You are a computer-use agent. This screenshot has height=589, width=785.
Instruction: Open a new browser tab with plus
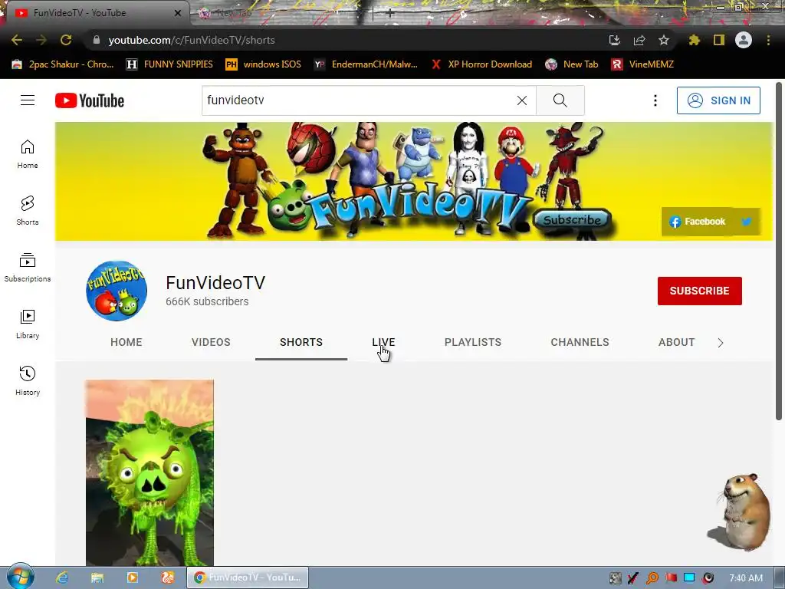(x=390, y=14)
